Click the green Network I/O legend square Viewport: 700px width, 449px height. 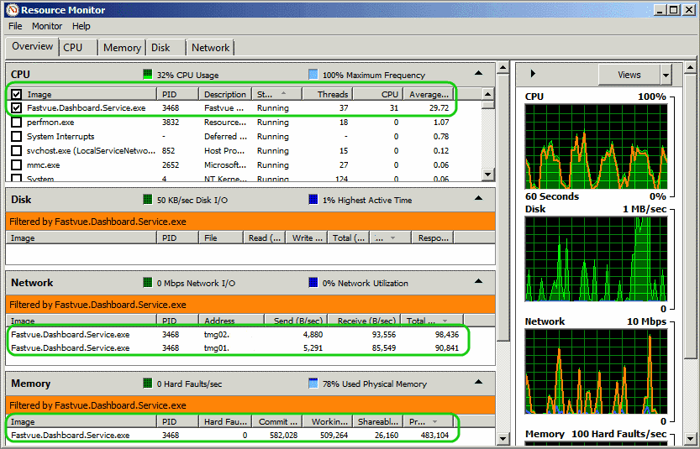coord(147,282)
